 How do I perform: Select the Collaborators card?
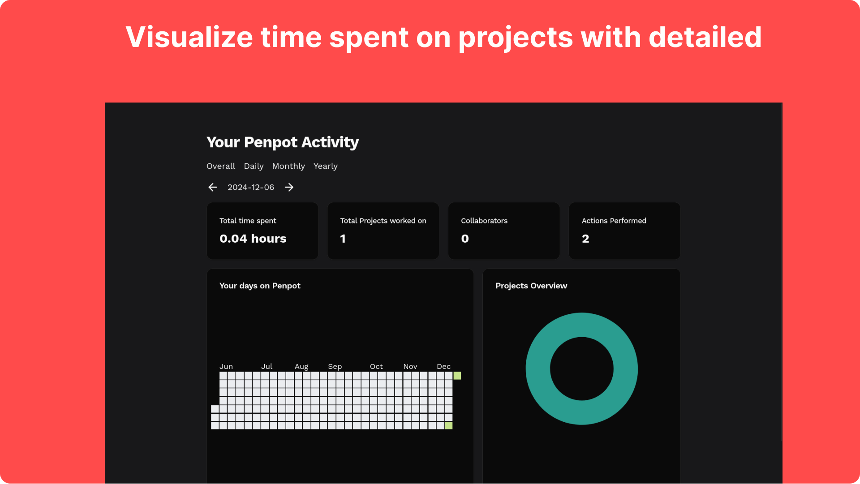pos(504,231)
